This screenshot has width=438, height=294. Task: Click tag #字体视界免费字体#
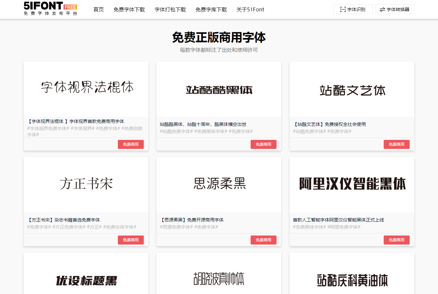[x=48, y=128]
